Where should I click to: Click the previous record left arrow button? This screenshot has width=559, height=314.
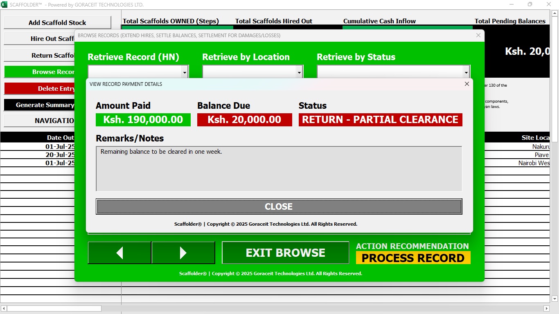point(119,253)
